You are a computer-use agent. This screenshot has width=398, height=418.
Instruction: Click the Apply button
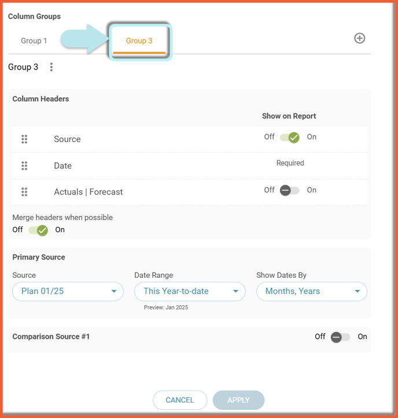[238, 400]
